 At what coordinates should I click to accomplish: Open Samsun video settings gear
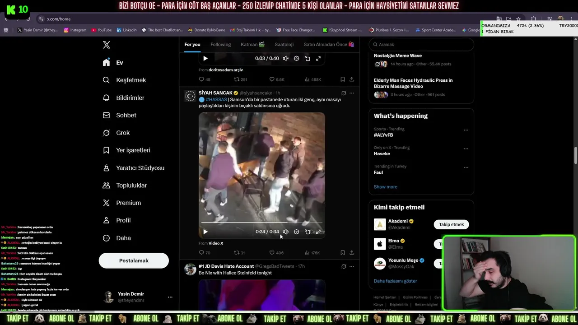[x=296, y=232]
